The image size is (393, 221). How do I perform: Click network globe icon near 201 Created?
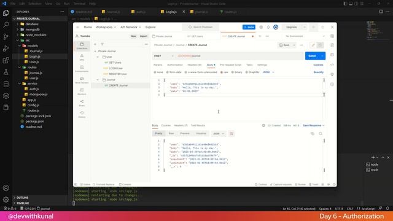click(263, 125)
